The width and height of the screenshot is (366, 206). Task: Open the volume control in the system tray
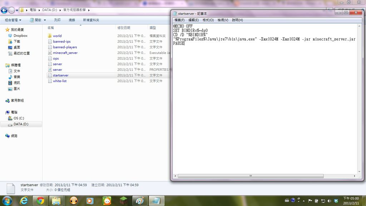pyautogui.click(x=329, y=201)
